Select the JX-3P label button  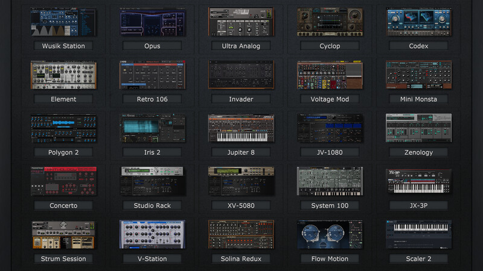click(418, 205)
